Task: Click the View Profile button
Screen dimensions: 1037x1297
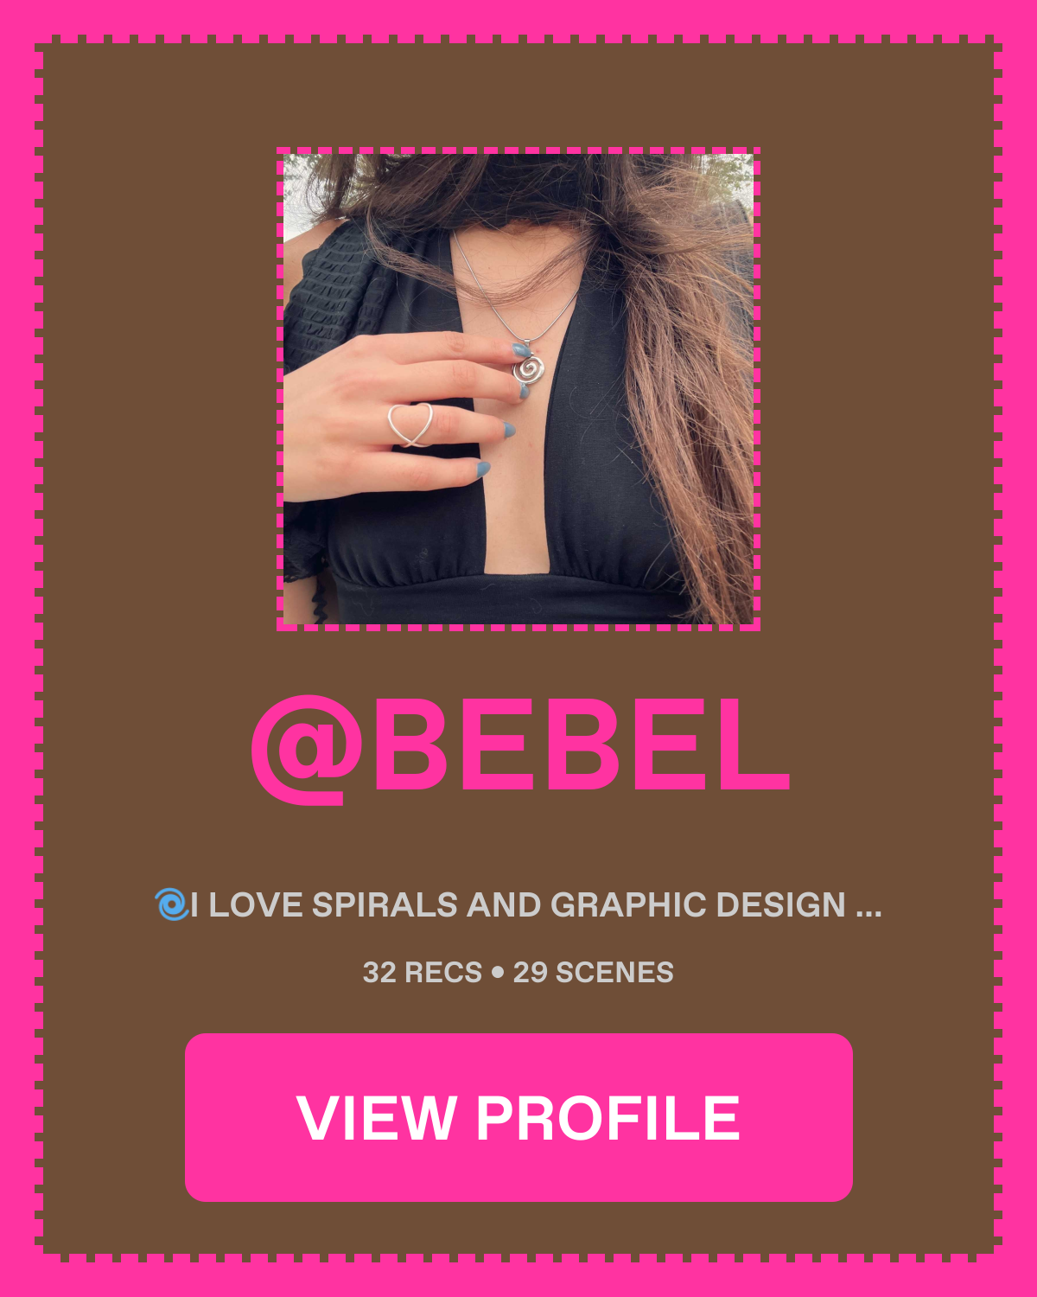Action: click(518, 1117)
